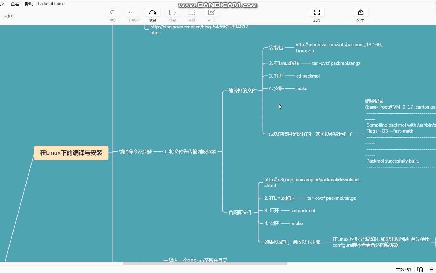Select the 安装包 topic
The width and height of the screenshot is (436, 273).
[276, 48]
